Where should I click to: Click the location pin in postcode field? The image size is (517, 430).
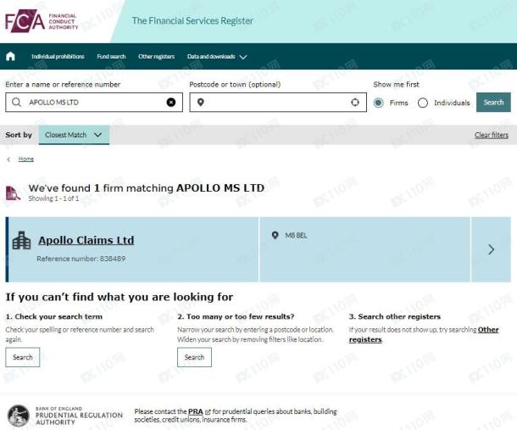[201, 103]
